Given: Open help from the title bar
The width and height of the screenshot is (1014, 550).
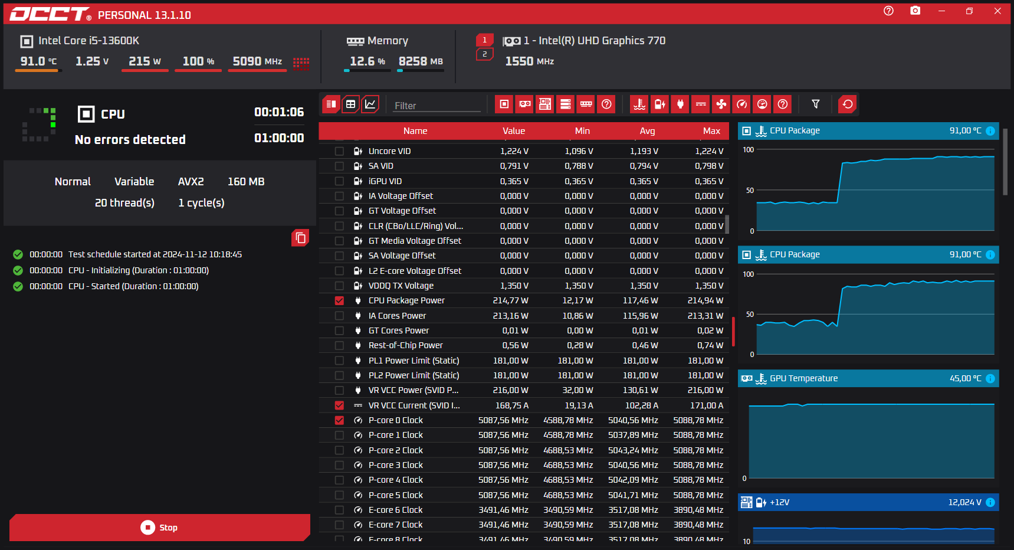Looking at the screenshot, I should click(x=888, y=11).
